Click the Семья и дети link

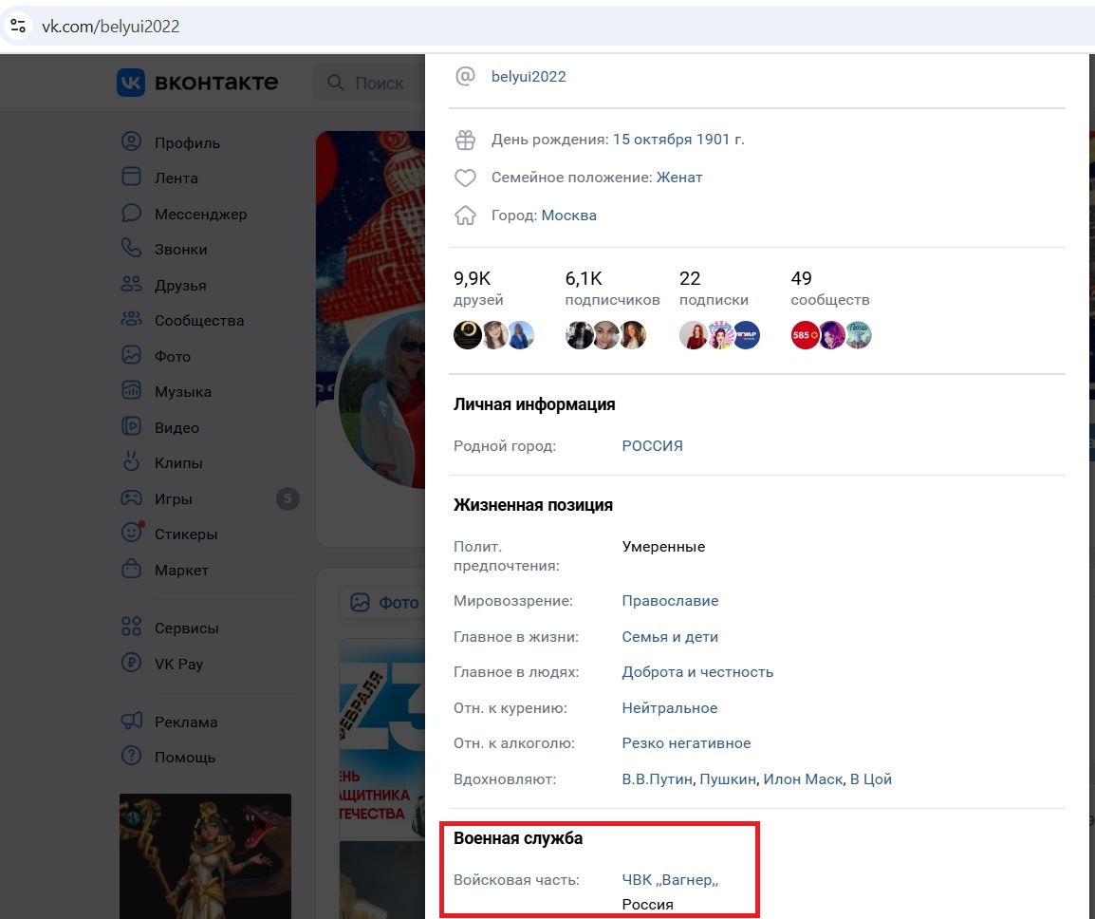[x=671, y=637]
